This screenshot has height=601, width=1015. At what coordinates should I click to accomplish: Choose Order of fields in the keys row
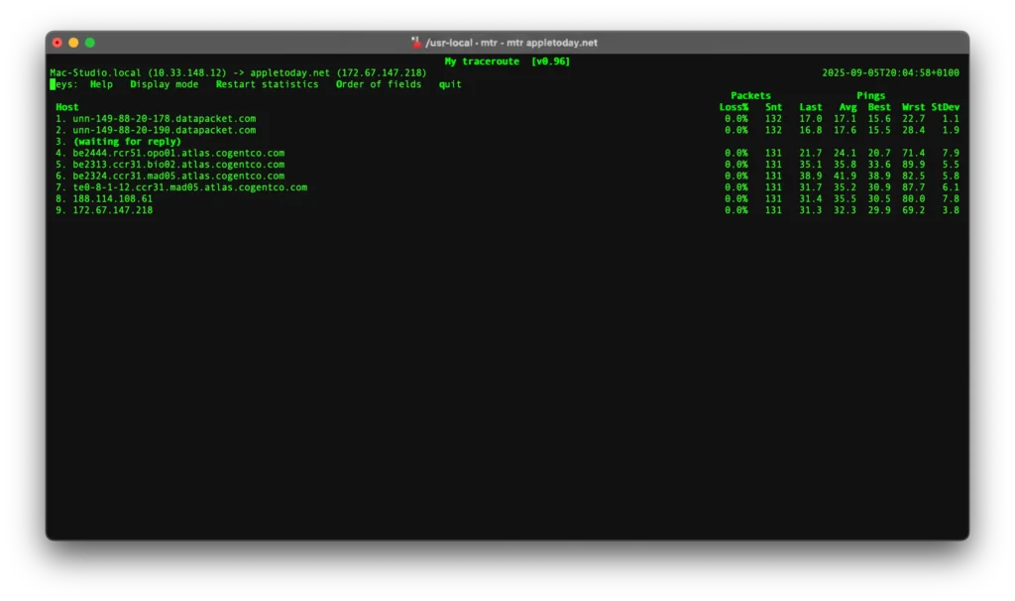point(379,84)
